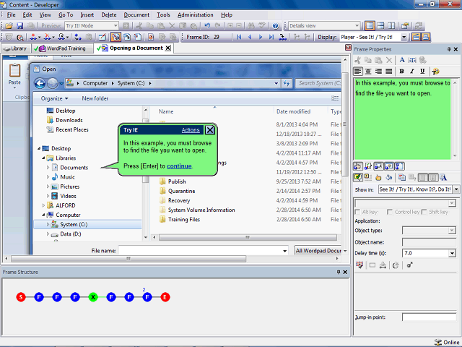
Task: Click the Underline formatting button
Action: point(422,71)
